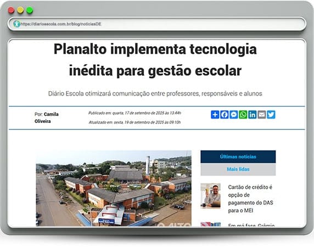314x247 pixels.
Task: Click the red close window dot
Action: [x=11, y=10]
